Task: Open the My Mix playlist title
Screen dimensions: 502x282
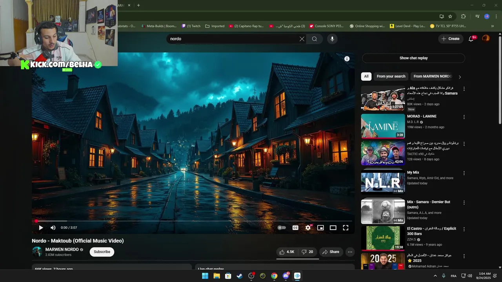Action: [x=413, y=172]
